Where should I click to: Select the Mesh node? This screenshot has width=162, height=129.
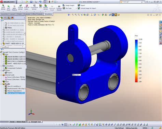coord(5,82)
